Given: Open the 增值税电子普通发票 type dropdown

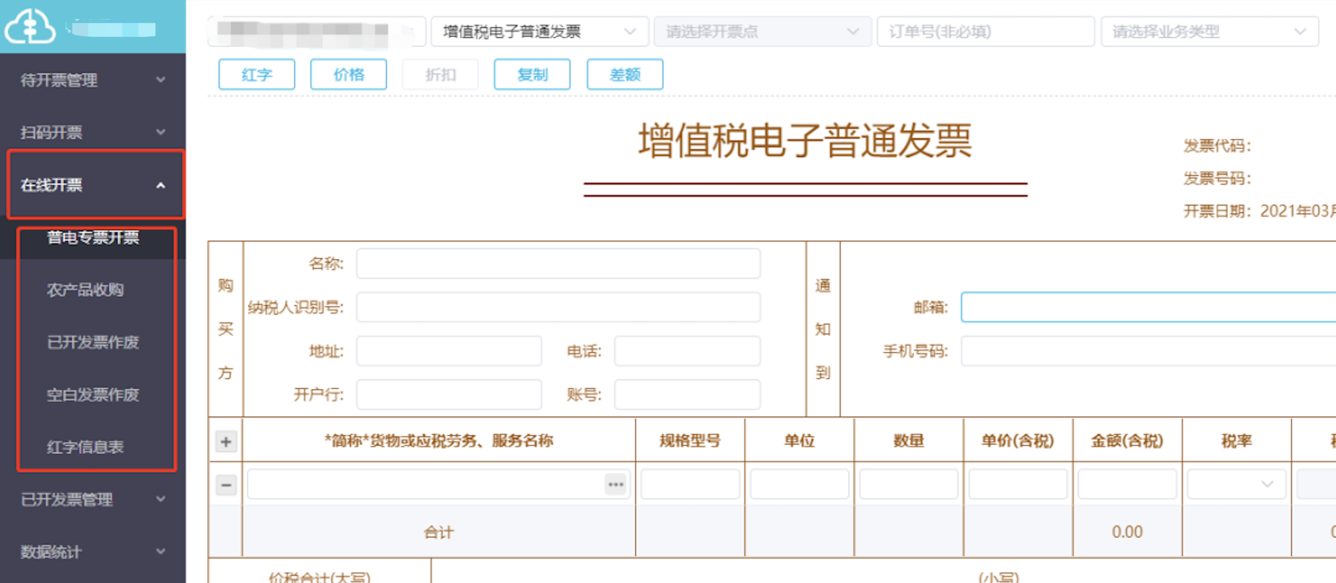Looking at the screenshot, I should [x=540, y=32].
